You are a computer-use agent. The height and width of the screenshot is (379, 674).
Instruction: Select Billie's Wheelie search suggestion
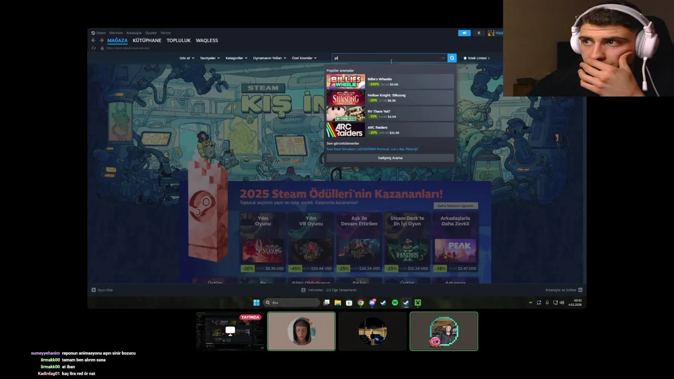(390, 81)
